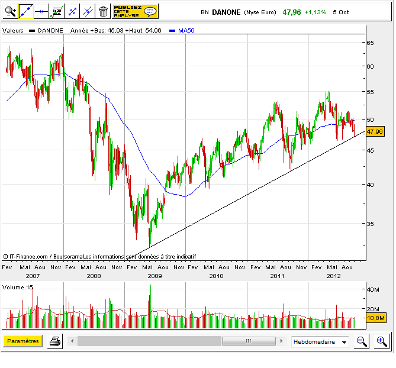
Task: Click the 10,8M volume tag
Action: (376, 318)
